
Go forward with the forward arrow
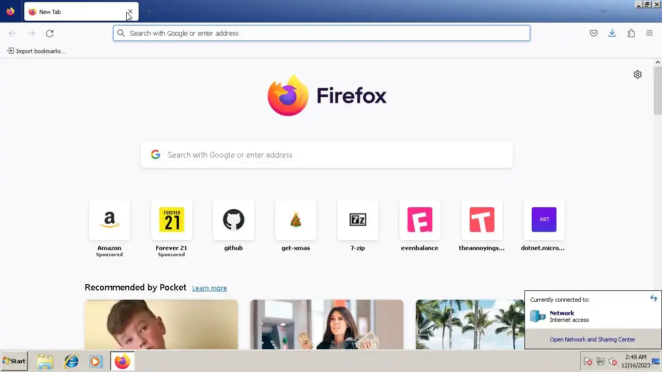point(31,34)
